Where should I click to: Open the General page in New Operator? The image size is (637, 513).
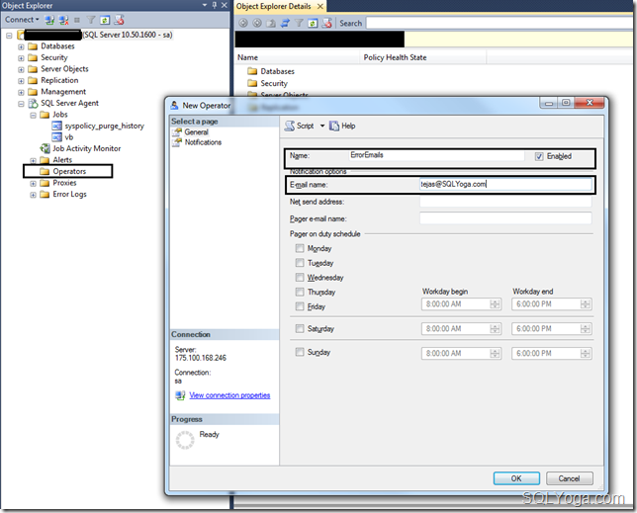coord(196,131)
